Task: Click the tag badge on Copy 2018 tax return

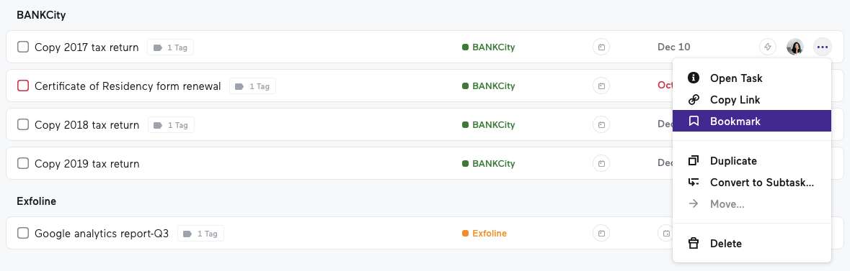Action: tap(171, 125)
